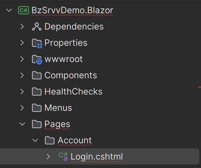Click the Account folder icon
The image size is (201, 168).
(x=50, y=140)
